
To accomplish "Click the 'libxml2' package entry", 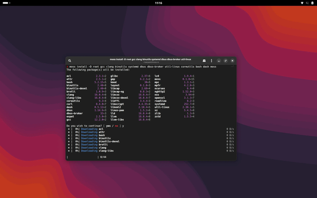I will [x=115, y=107].
